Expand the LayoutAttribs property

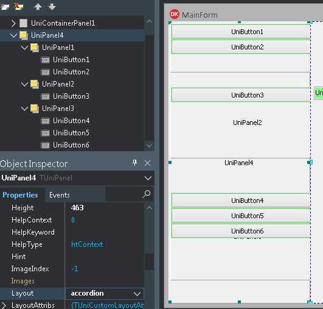[x=3, y=305]
